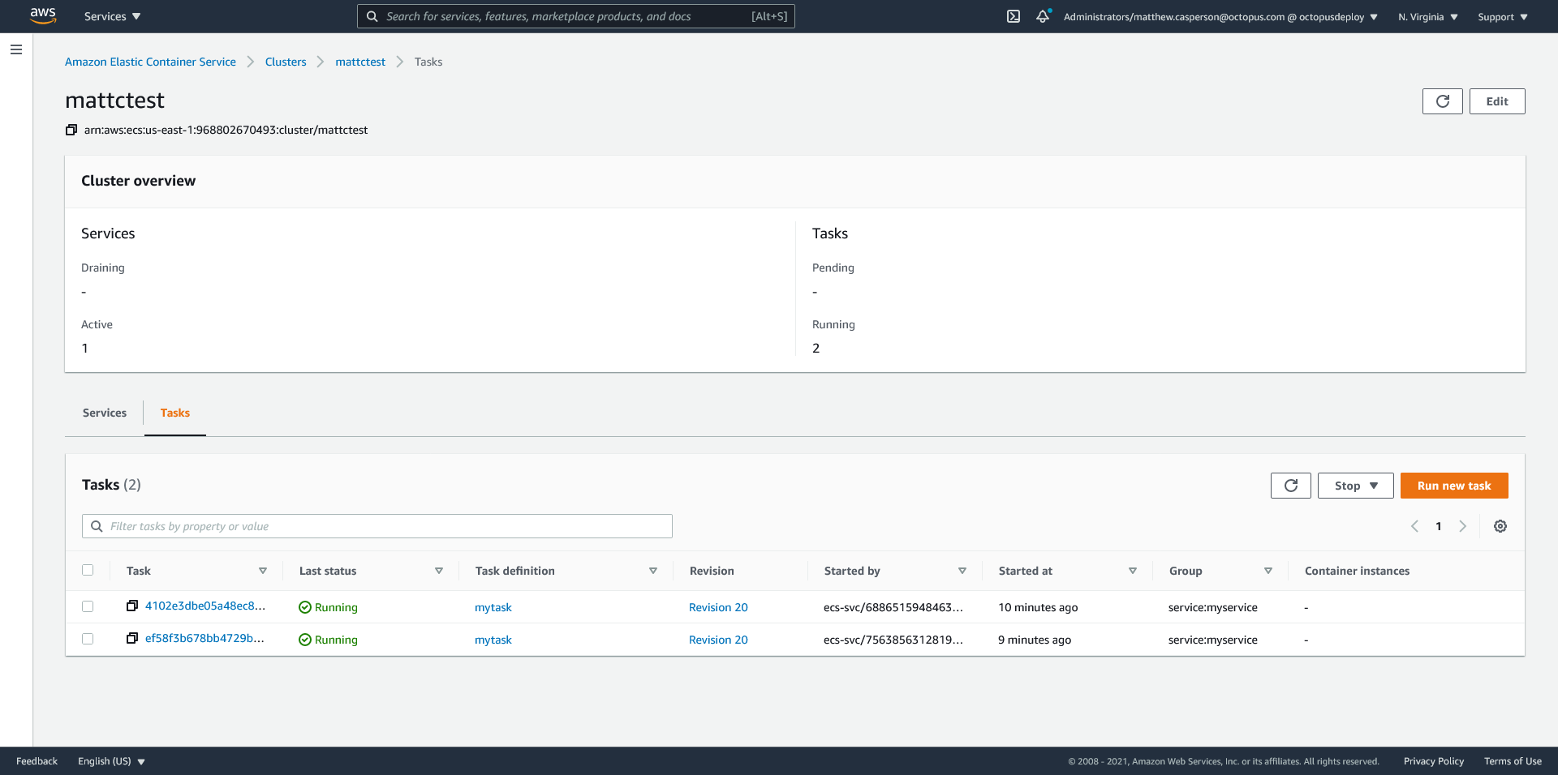Copy the cluster ARN with copy icon

tap(71, 130)
